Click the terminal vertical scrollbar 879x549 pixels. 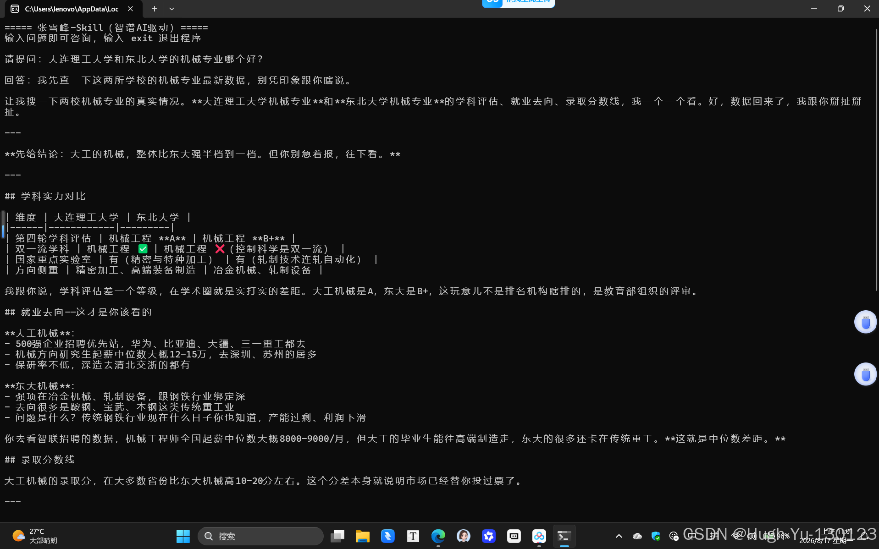click(876, 160)
